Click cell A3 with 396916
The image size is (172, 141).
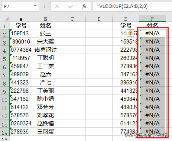coord(21,42)
